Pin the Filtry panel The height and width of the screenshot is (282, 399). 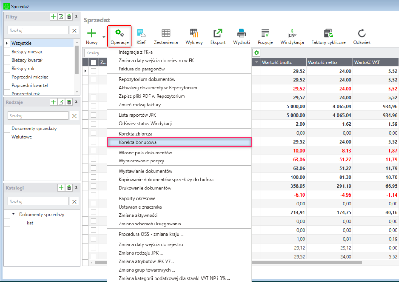click(x=76, y=17)
